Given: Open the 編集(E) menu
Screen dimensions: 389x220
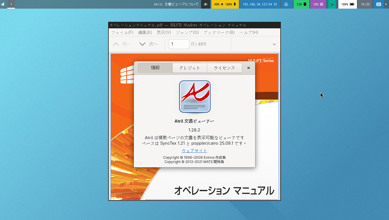Looking at the screenshot, I should pyautogui.click(x=145, y=32).
